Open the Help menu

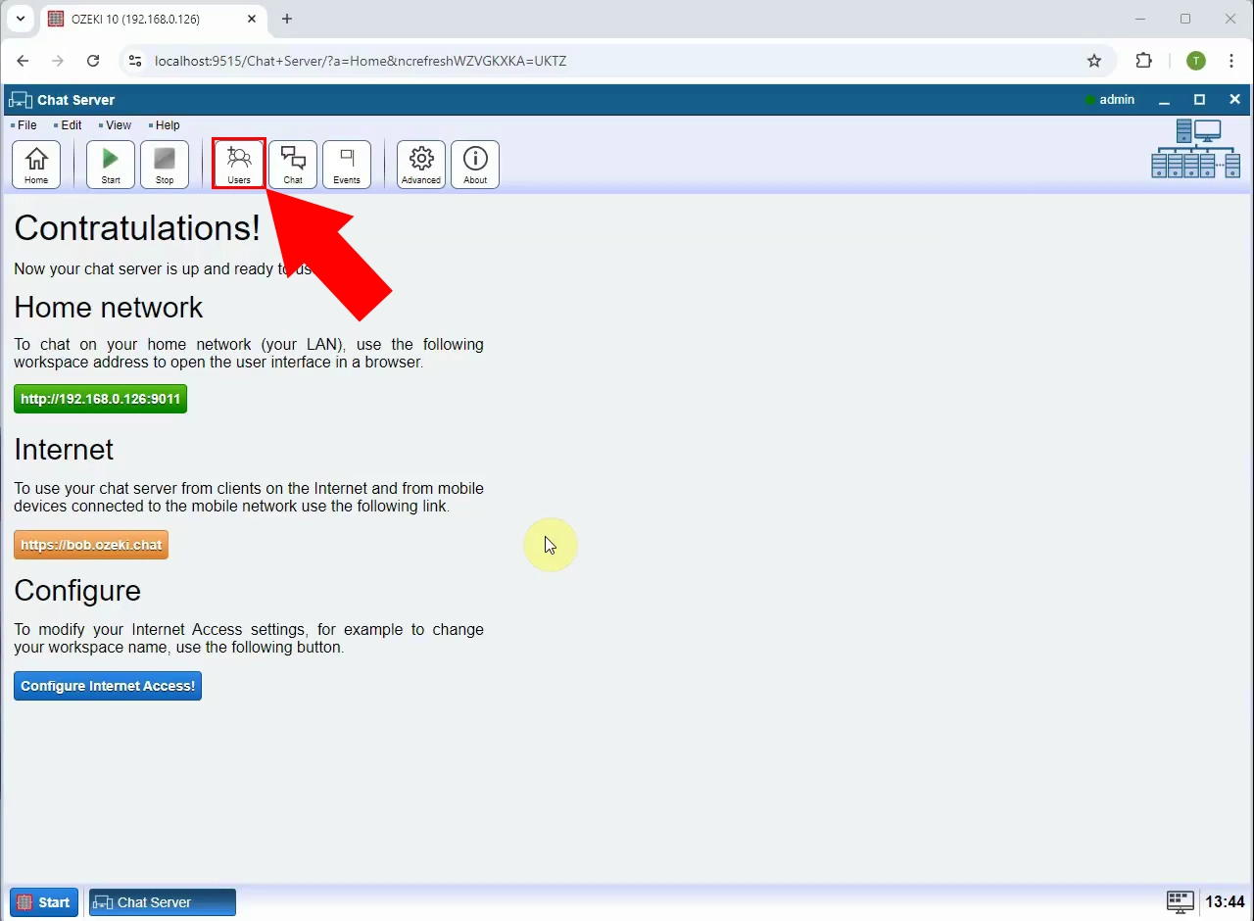[x=165, y=125]
